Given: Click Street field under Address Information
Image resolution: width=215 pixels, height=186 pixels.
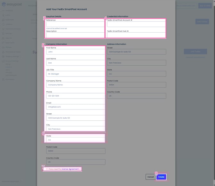Looking at the screenshot, I should 137,52.
